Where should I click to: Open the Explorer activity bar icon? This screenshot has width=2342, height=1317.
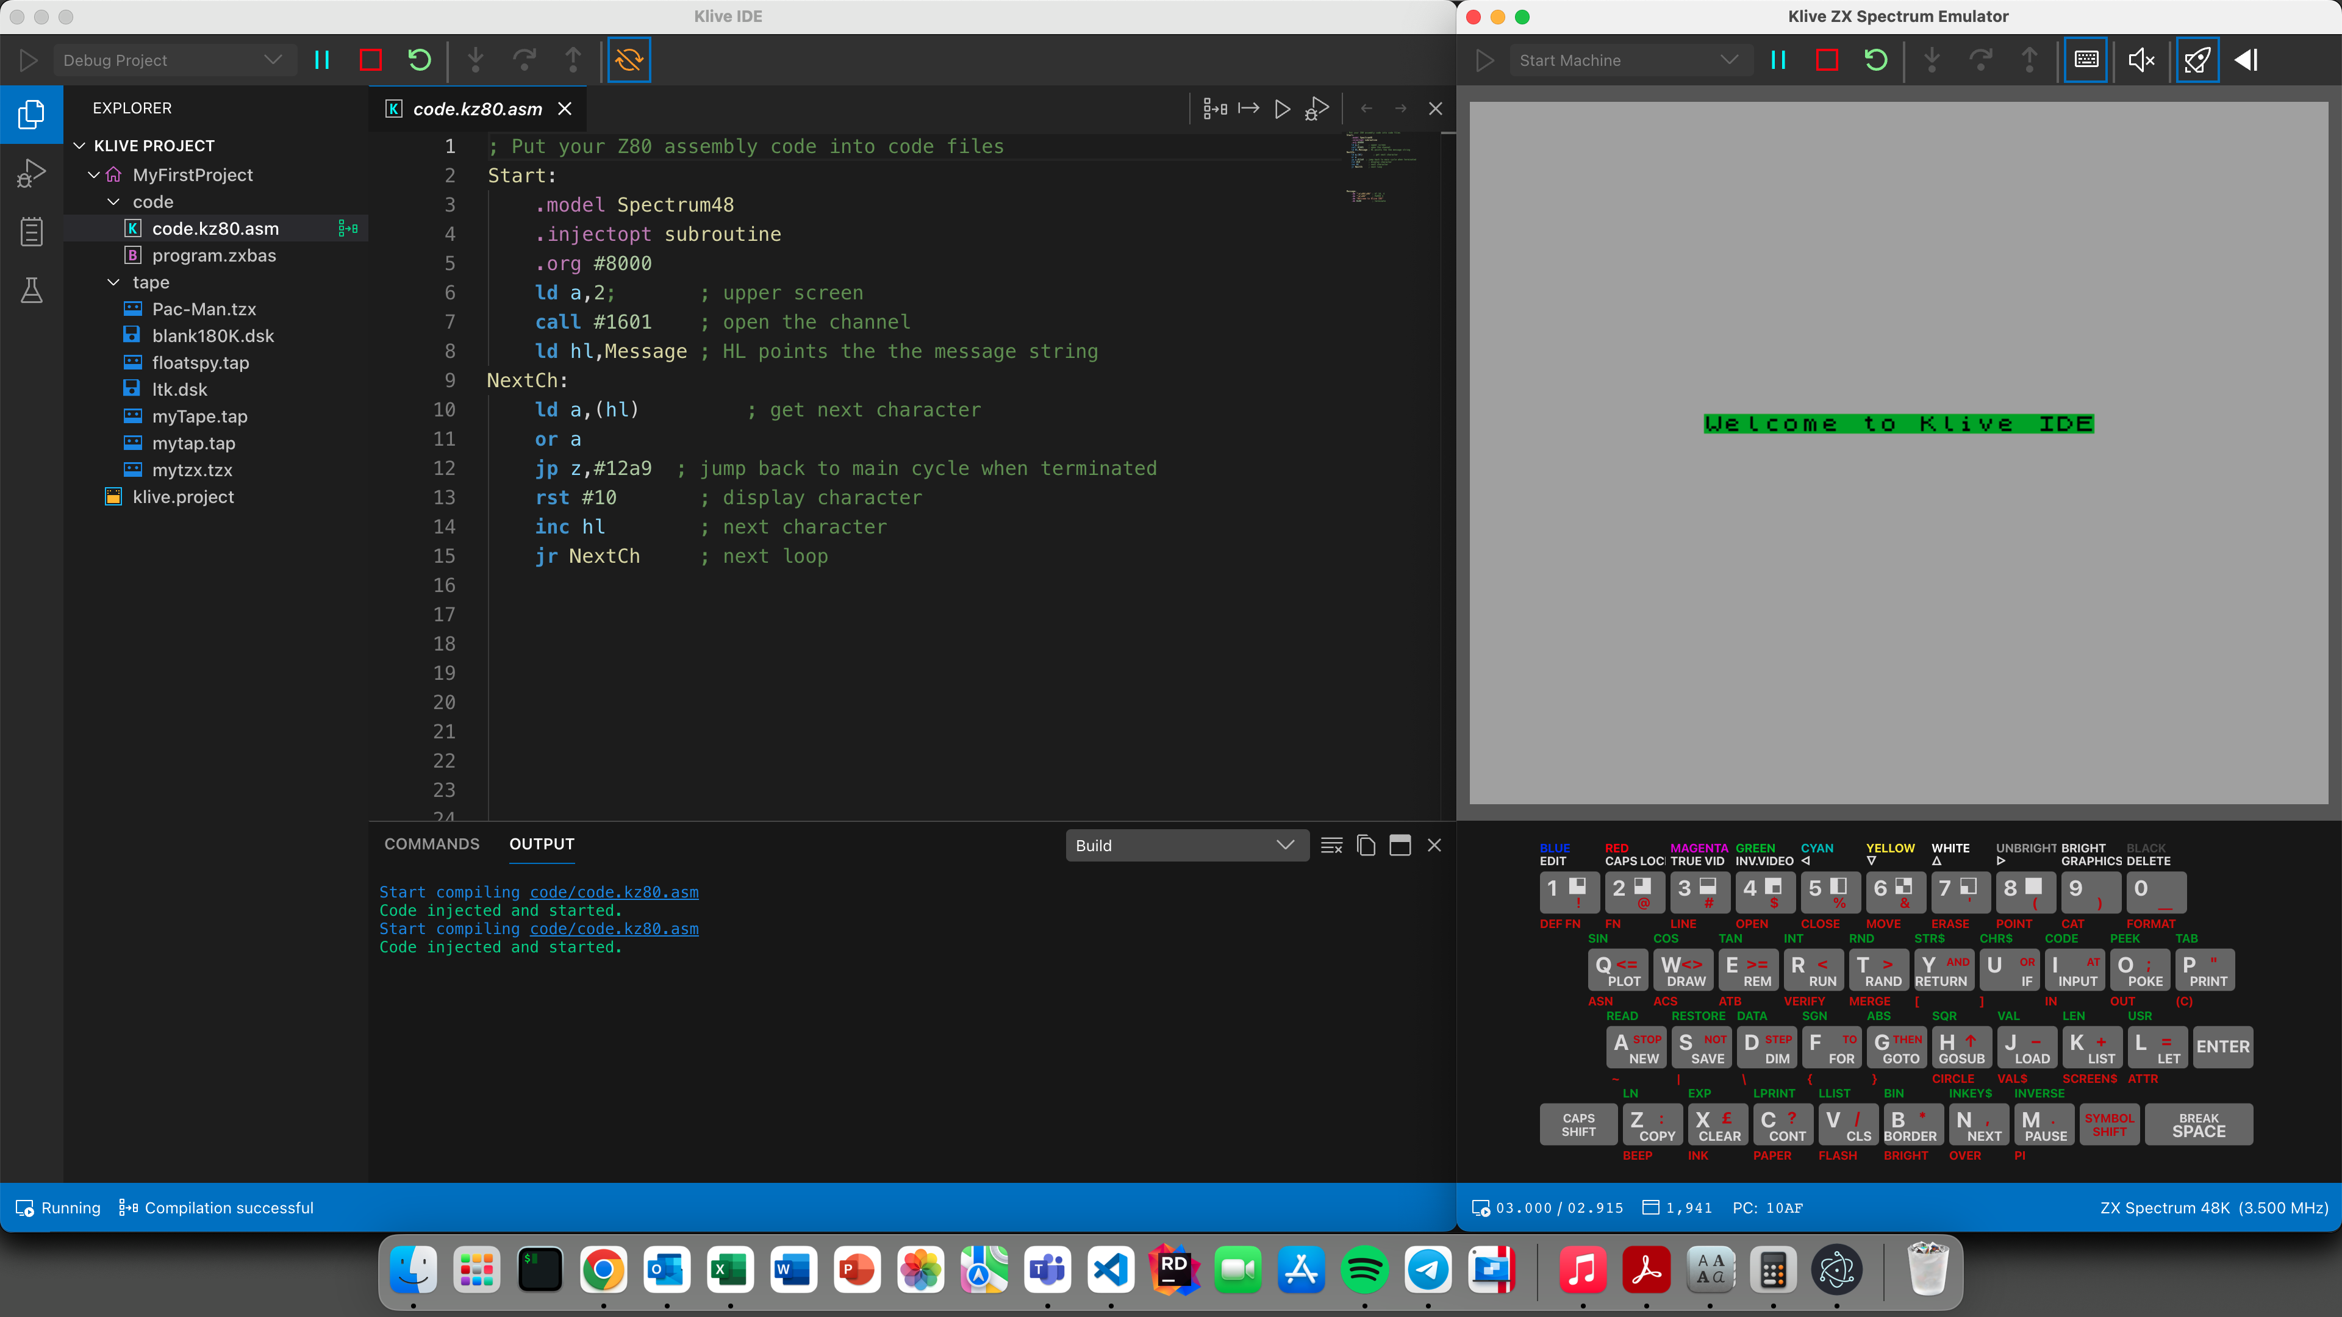(x=31, y=115)
